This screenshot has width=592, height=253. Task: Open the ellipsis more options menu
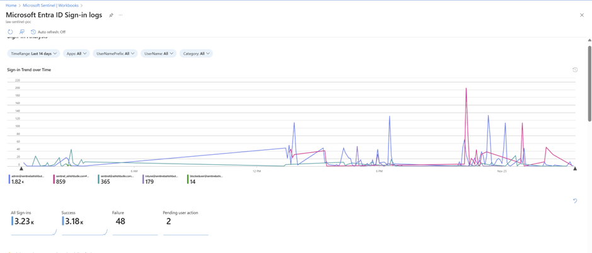pyautogui.click(x=120, y=15)
